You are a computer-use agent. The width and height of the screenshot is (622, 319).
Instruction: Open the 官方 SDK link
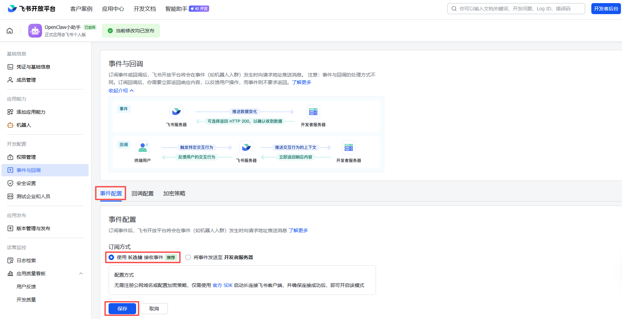pyautogui.click(x=222, y=285)
